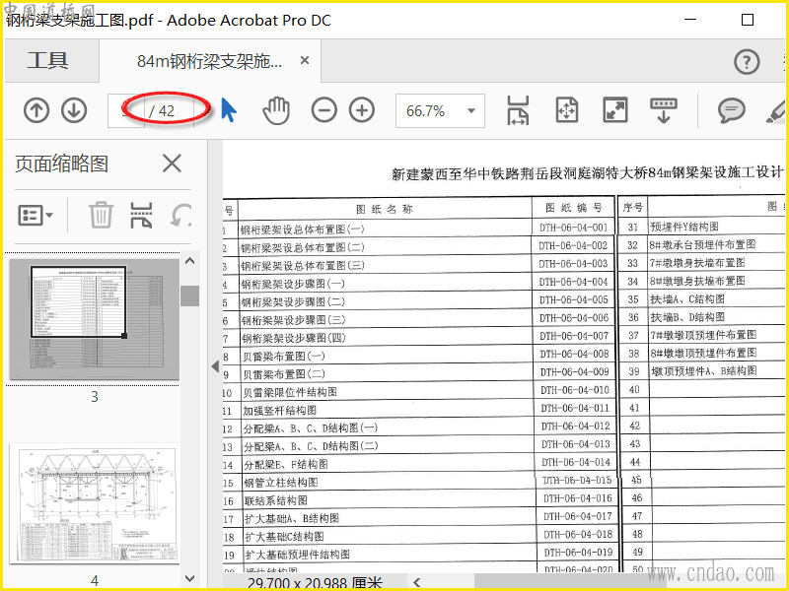Screen dimensions: 789x591
Task: Go to next page with down arrow
Action: tap(74, 110)
